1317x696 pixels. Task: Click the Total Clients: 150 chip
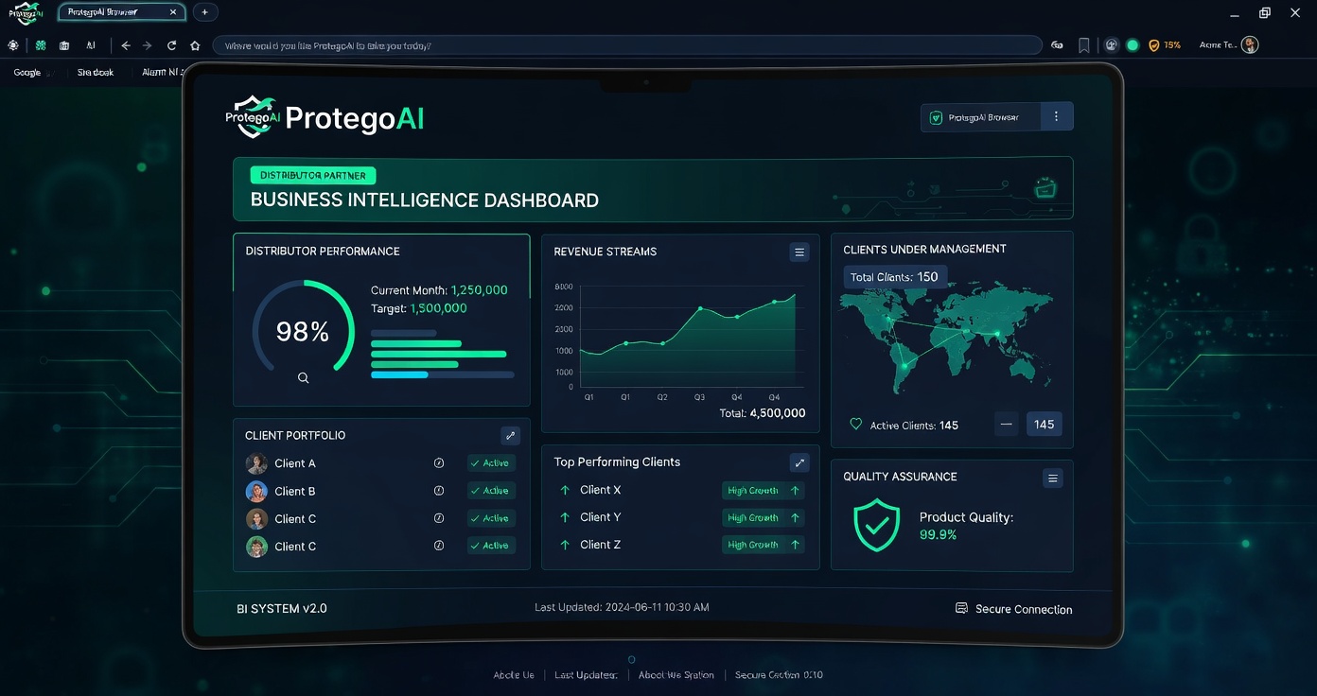(x=894, y=277)
